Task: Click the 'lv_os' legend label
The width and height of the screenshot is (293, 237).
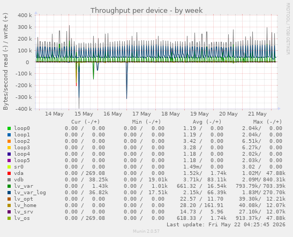Action: coord(22,218)
